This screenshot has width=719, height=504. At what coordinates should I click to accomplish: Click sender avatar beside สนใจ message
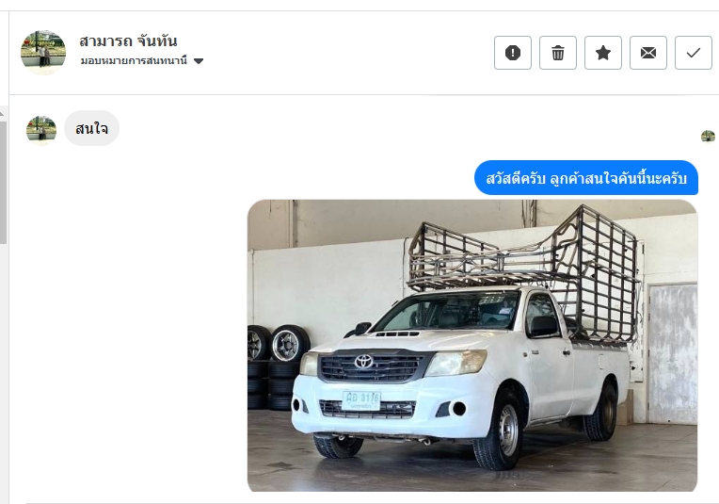tap(41, 130)
